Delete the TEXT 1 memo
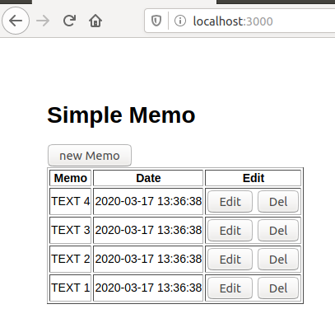Image resolution: width=335 pixels, height=323 pixels. click(278, 288)
